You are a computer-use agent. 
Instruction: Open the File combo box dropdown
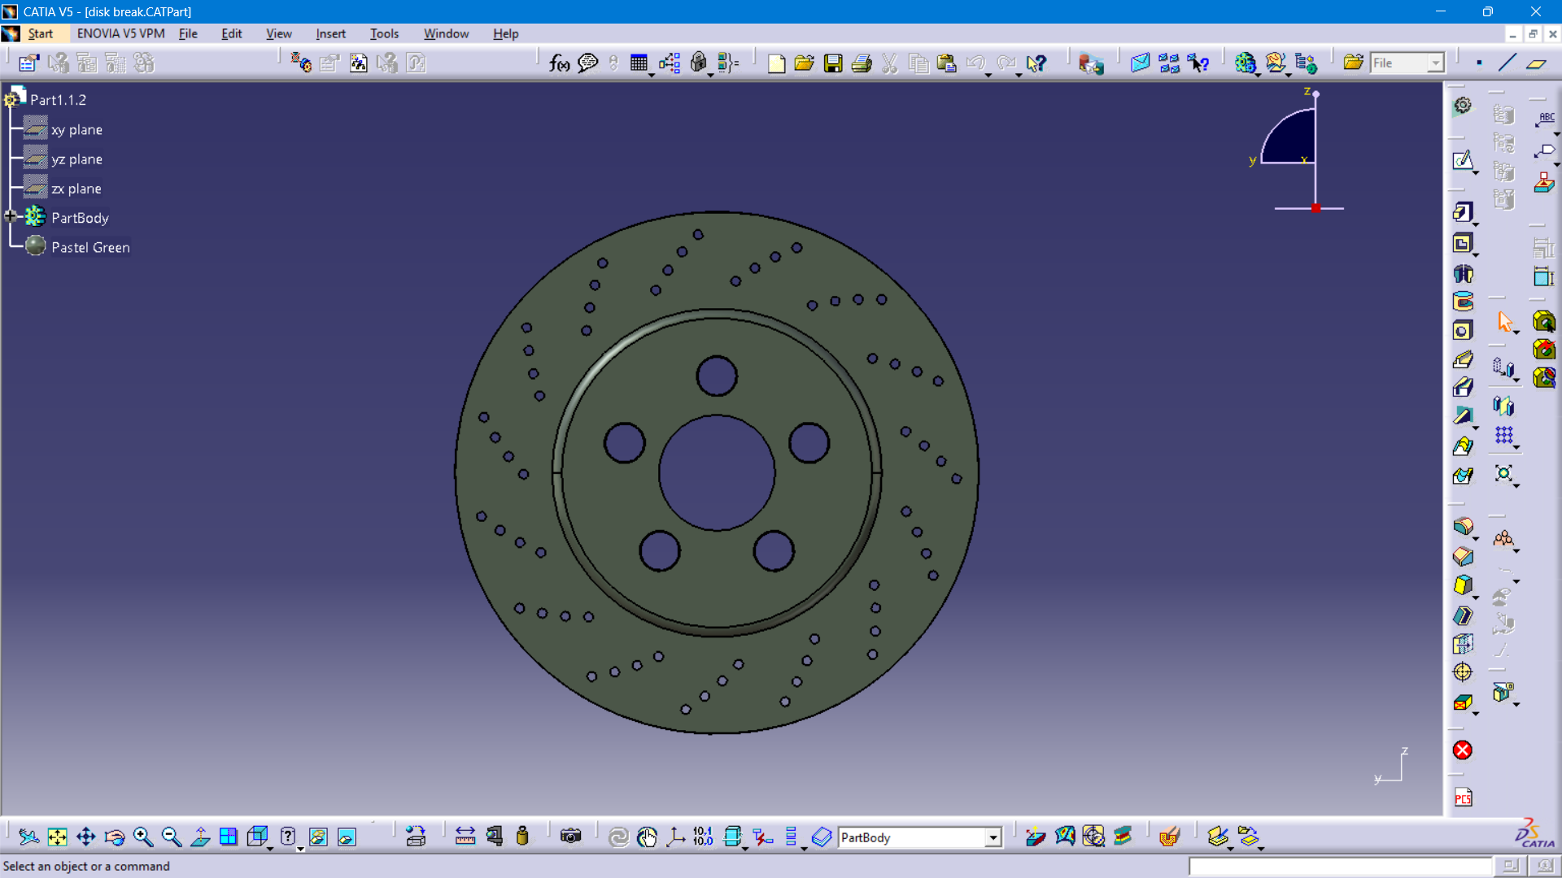click(x=1435, y=63)
